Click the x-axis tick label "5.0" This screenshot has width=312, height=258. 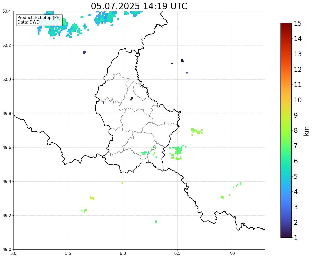[x=14, y=254]
